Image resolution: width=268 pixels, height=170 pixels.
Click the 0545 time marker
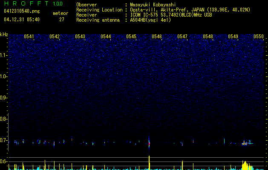click(x=131, y=37)
